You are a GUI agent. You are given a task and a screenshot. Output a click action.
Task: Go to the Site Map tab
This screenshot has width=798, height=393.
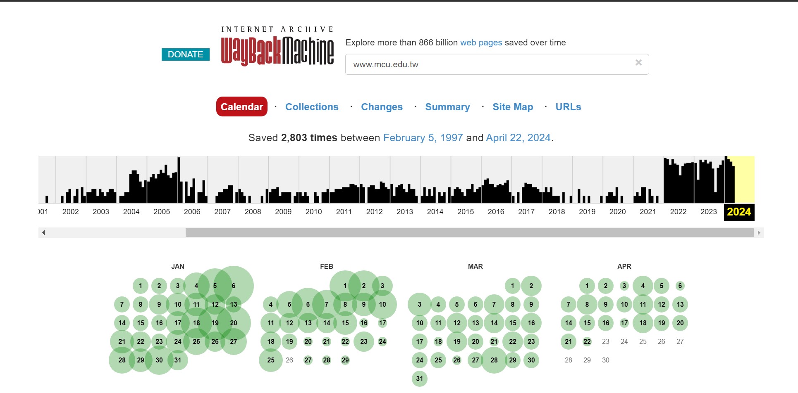[x=513, y=107]
